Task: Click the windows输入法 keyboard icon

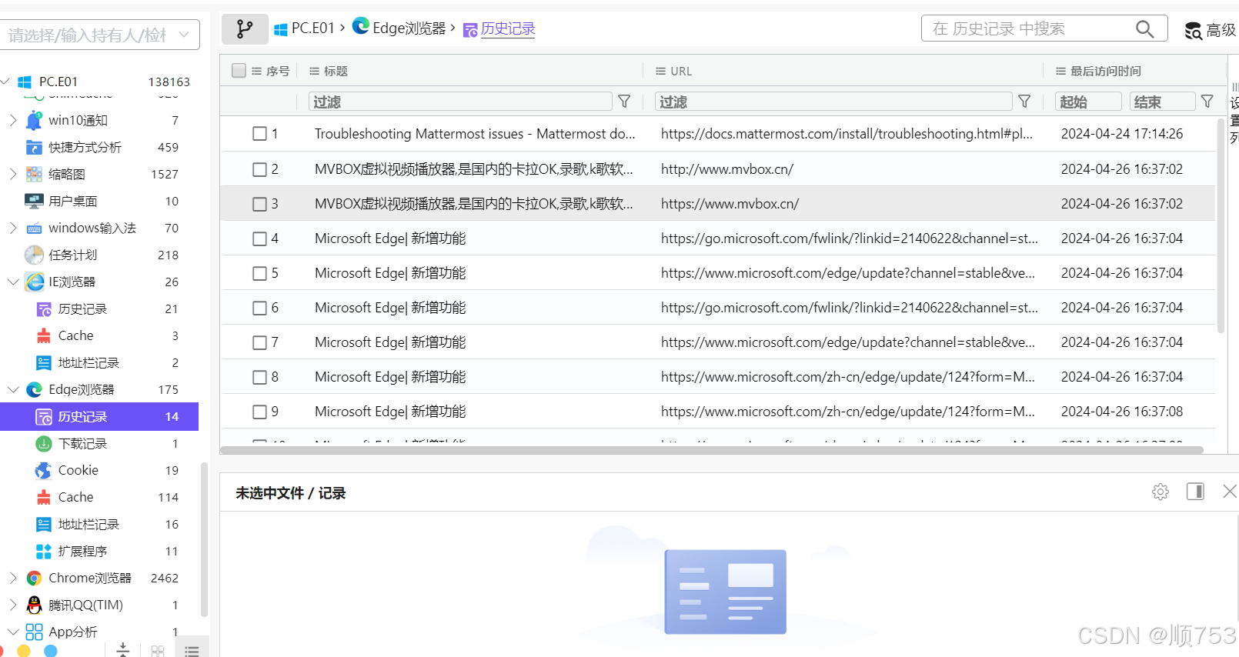Action: pos(34,228)
